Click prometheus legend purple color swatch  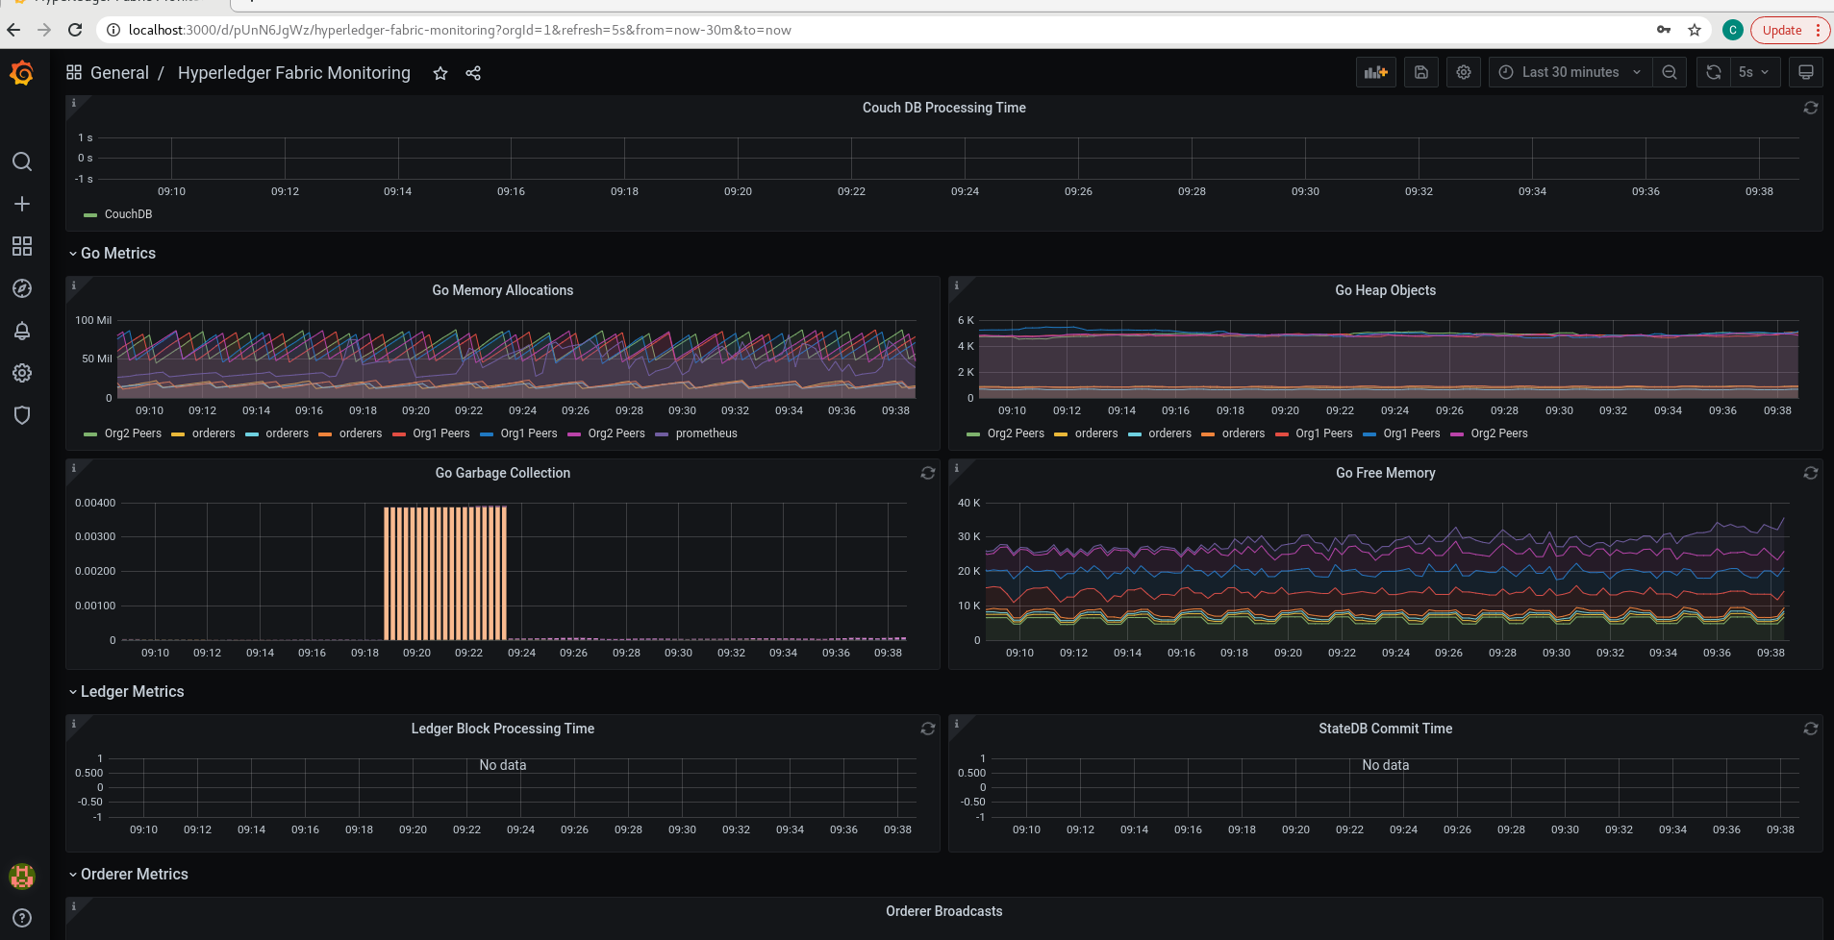[662, 434]
